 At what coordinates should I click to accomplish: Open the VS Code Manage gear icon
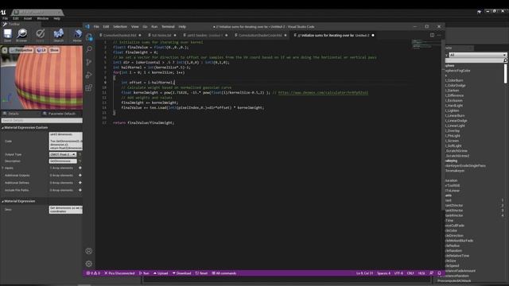coord(89,264)
